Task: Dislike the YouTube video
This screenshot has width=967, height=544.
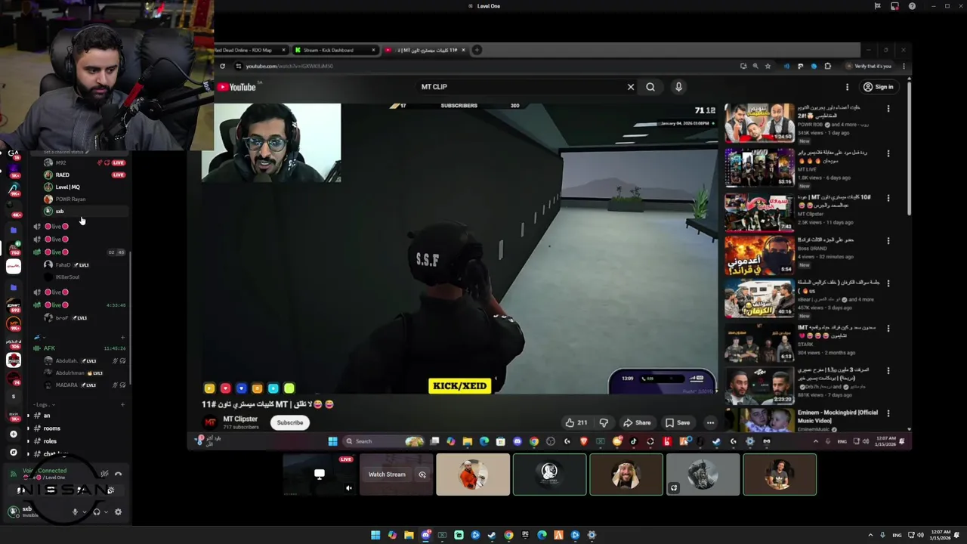Action: coord(604,422)
